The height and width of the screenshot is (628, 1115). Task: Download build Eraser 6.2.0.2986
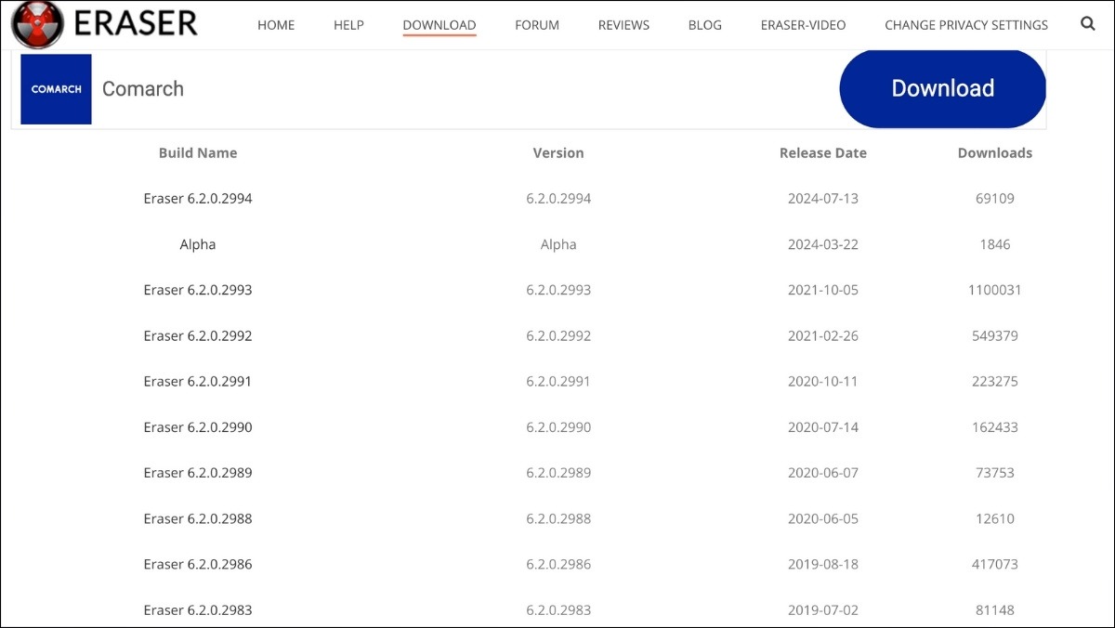pos(198,564)
